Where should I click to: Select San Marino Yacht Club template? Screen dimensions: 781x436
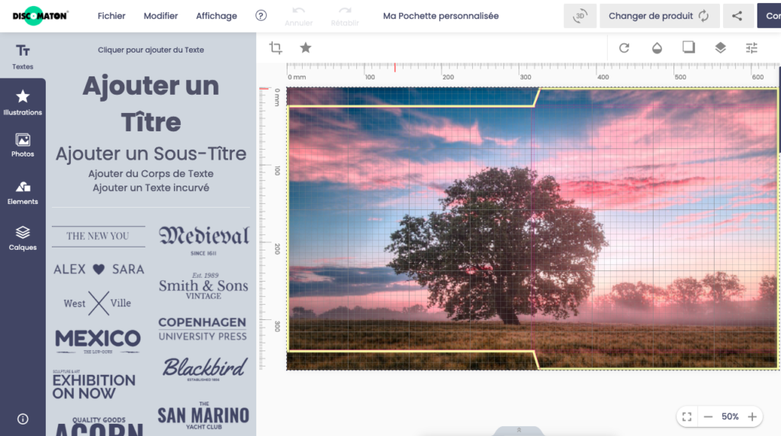(203, 415)
